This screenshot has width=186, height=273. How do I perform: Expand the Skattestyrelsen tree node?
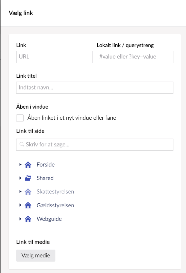(20, 192)
